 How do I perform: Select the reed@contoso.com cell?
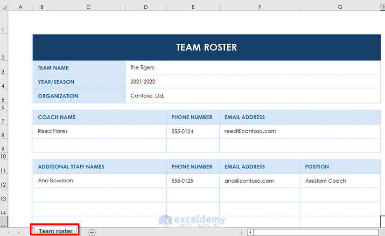tap(300, 131)
